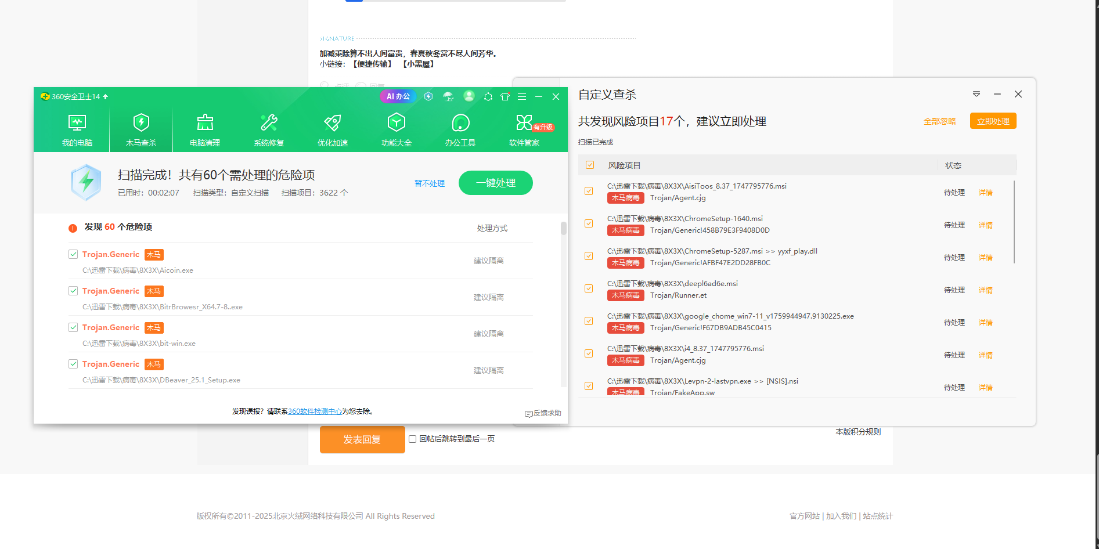This screenshot has height=549, width=1099.
Task: Uncheck ChromeSetup-5287.msi risk item
Action: (x=589, y=256)
